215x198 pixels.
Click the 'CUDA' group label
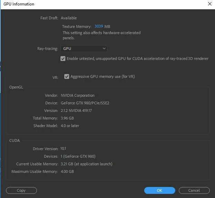(x=15, y=140)
